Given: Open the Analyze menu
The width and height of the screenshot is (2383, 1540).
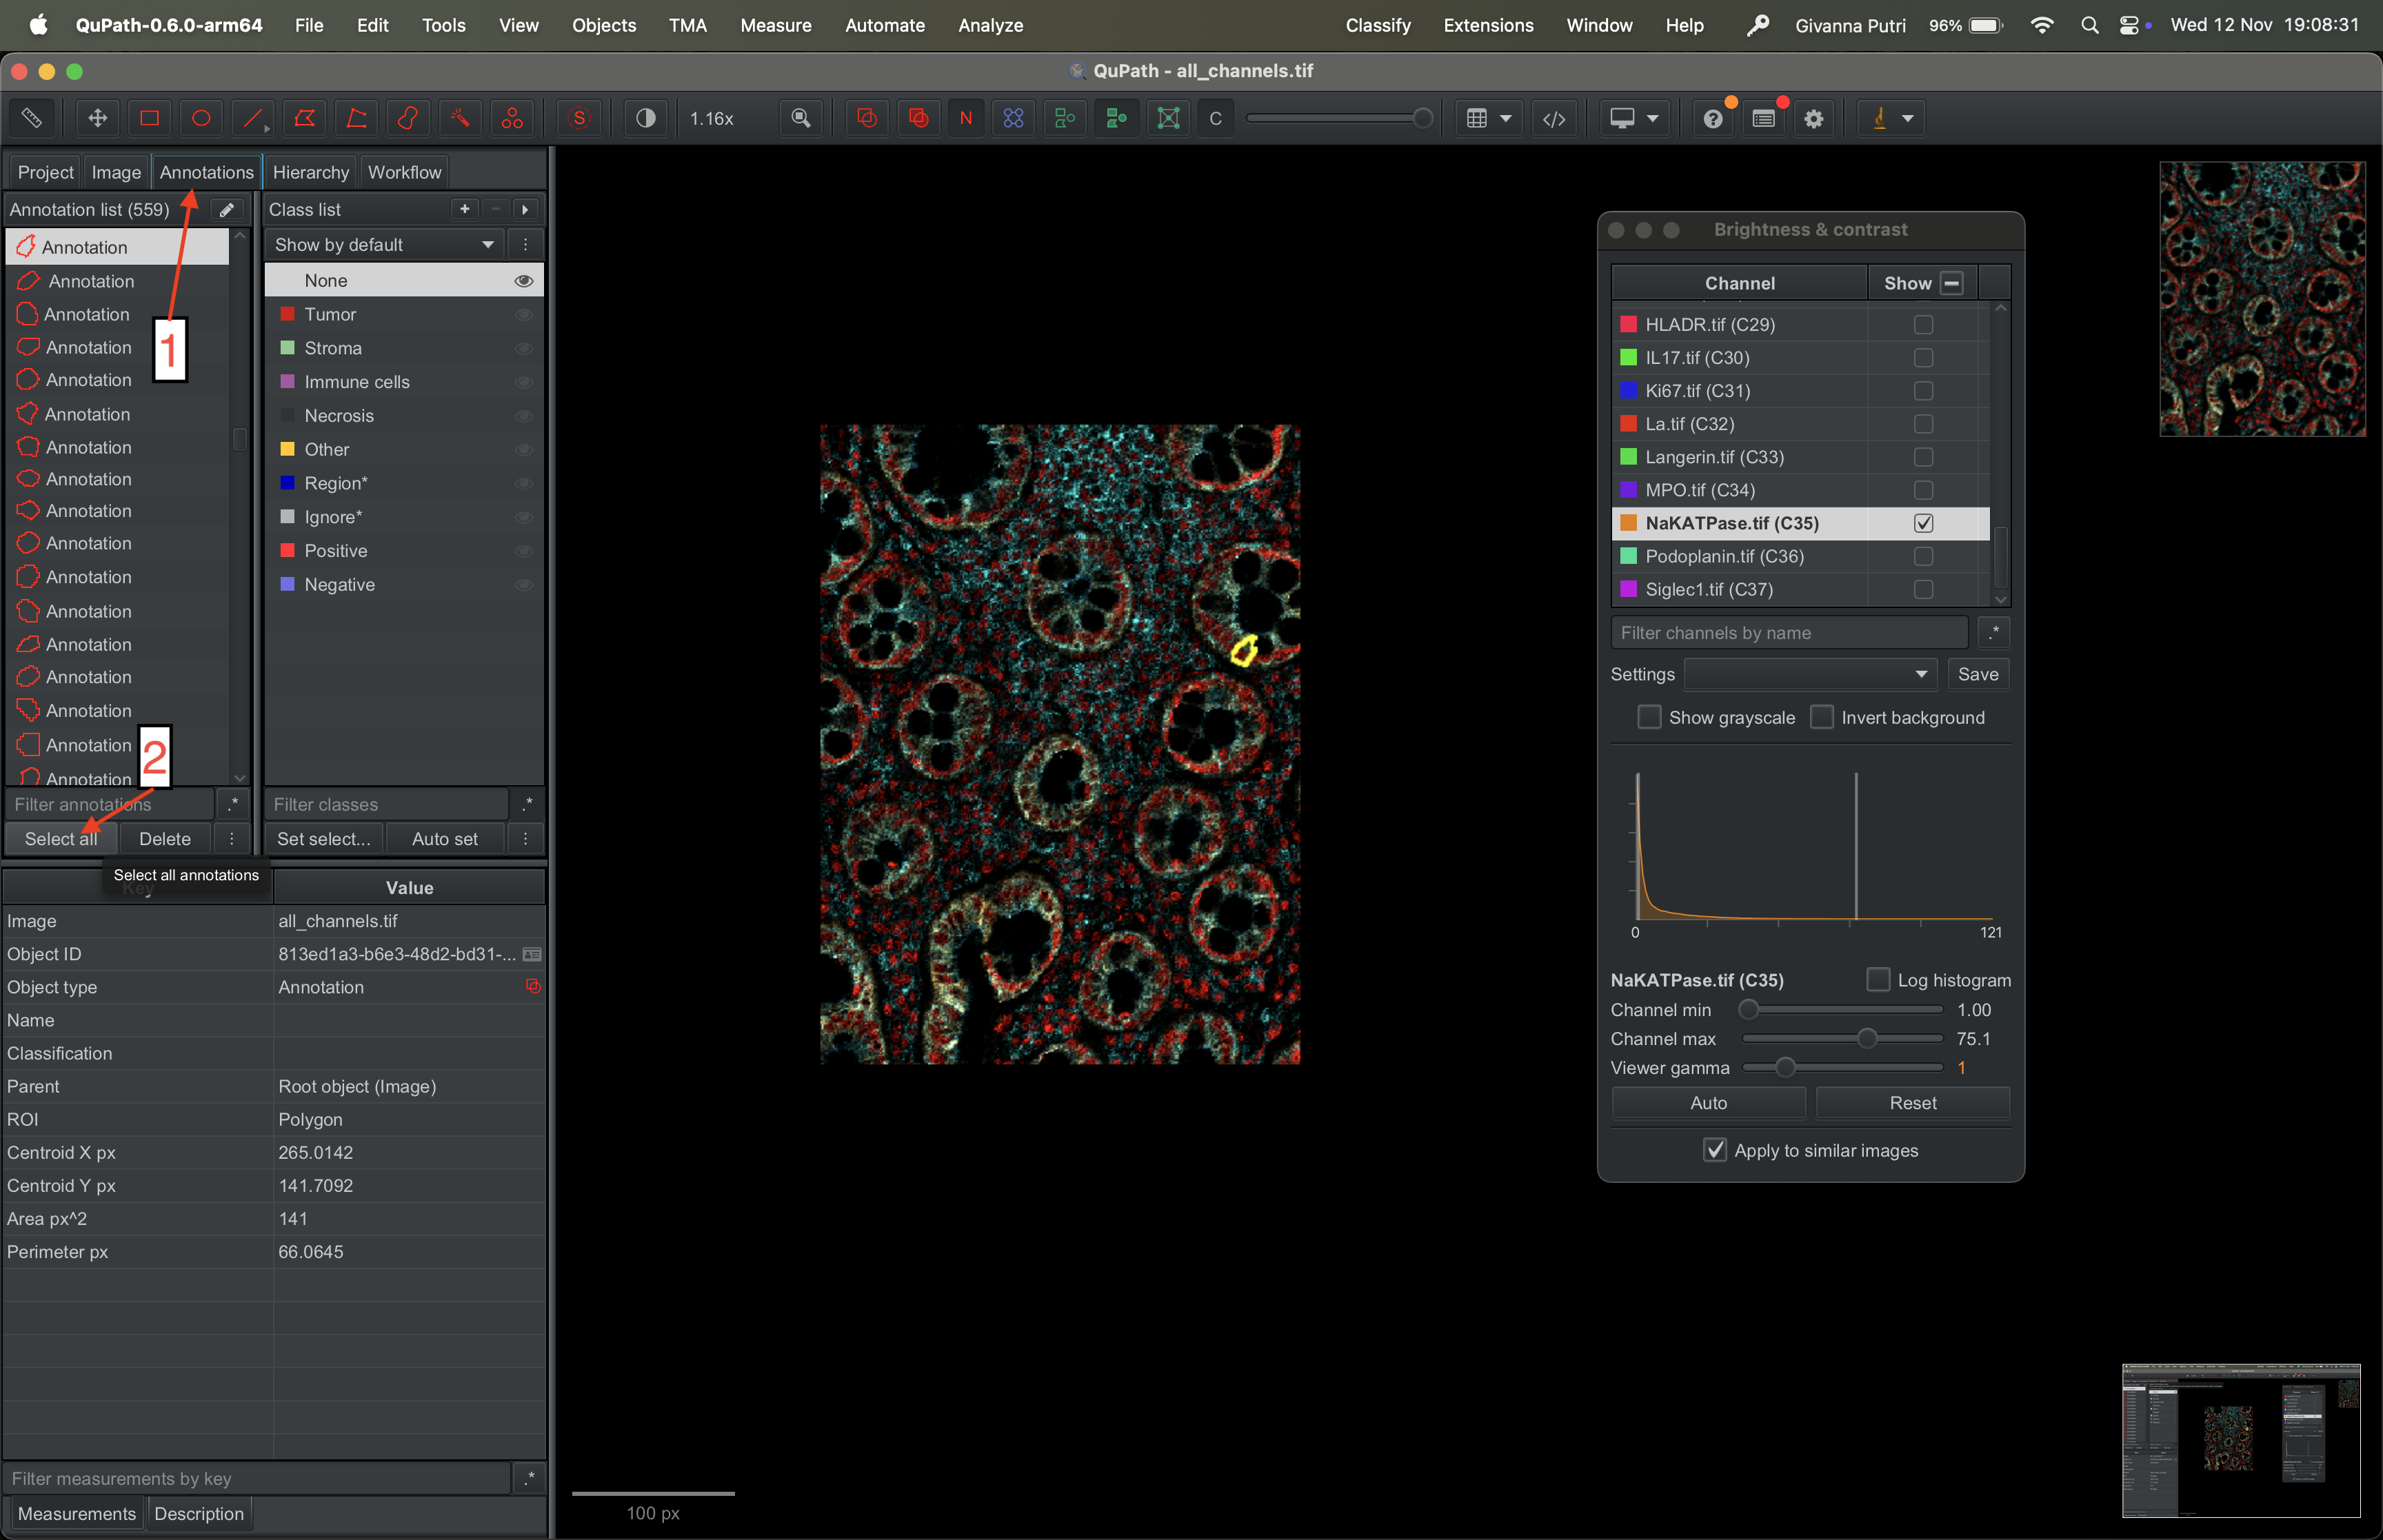Looking at the screenshot, I should coord(990,25).
